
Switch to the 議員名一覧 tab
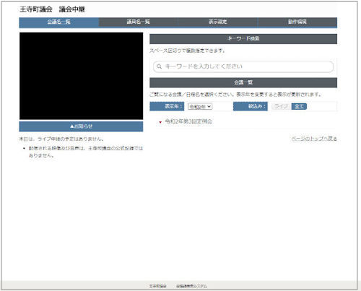click(x=139, y=22)
